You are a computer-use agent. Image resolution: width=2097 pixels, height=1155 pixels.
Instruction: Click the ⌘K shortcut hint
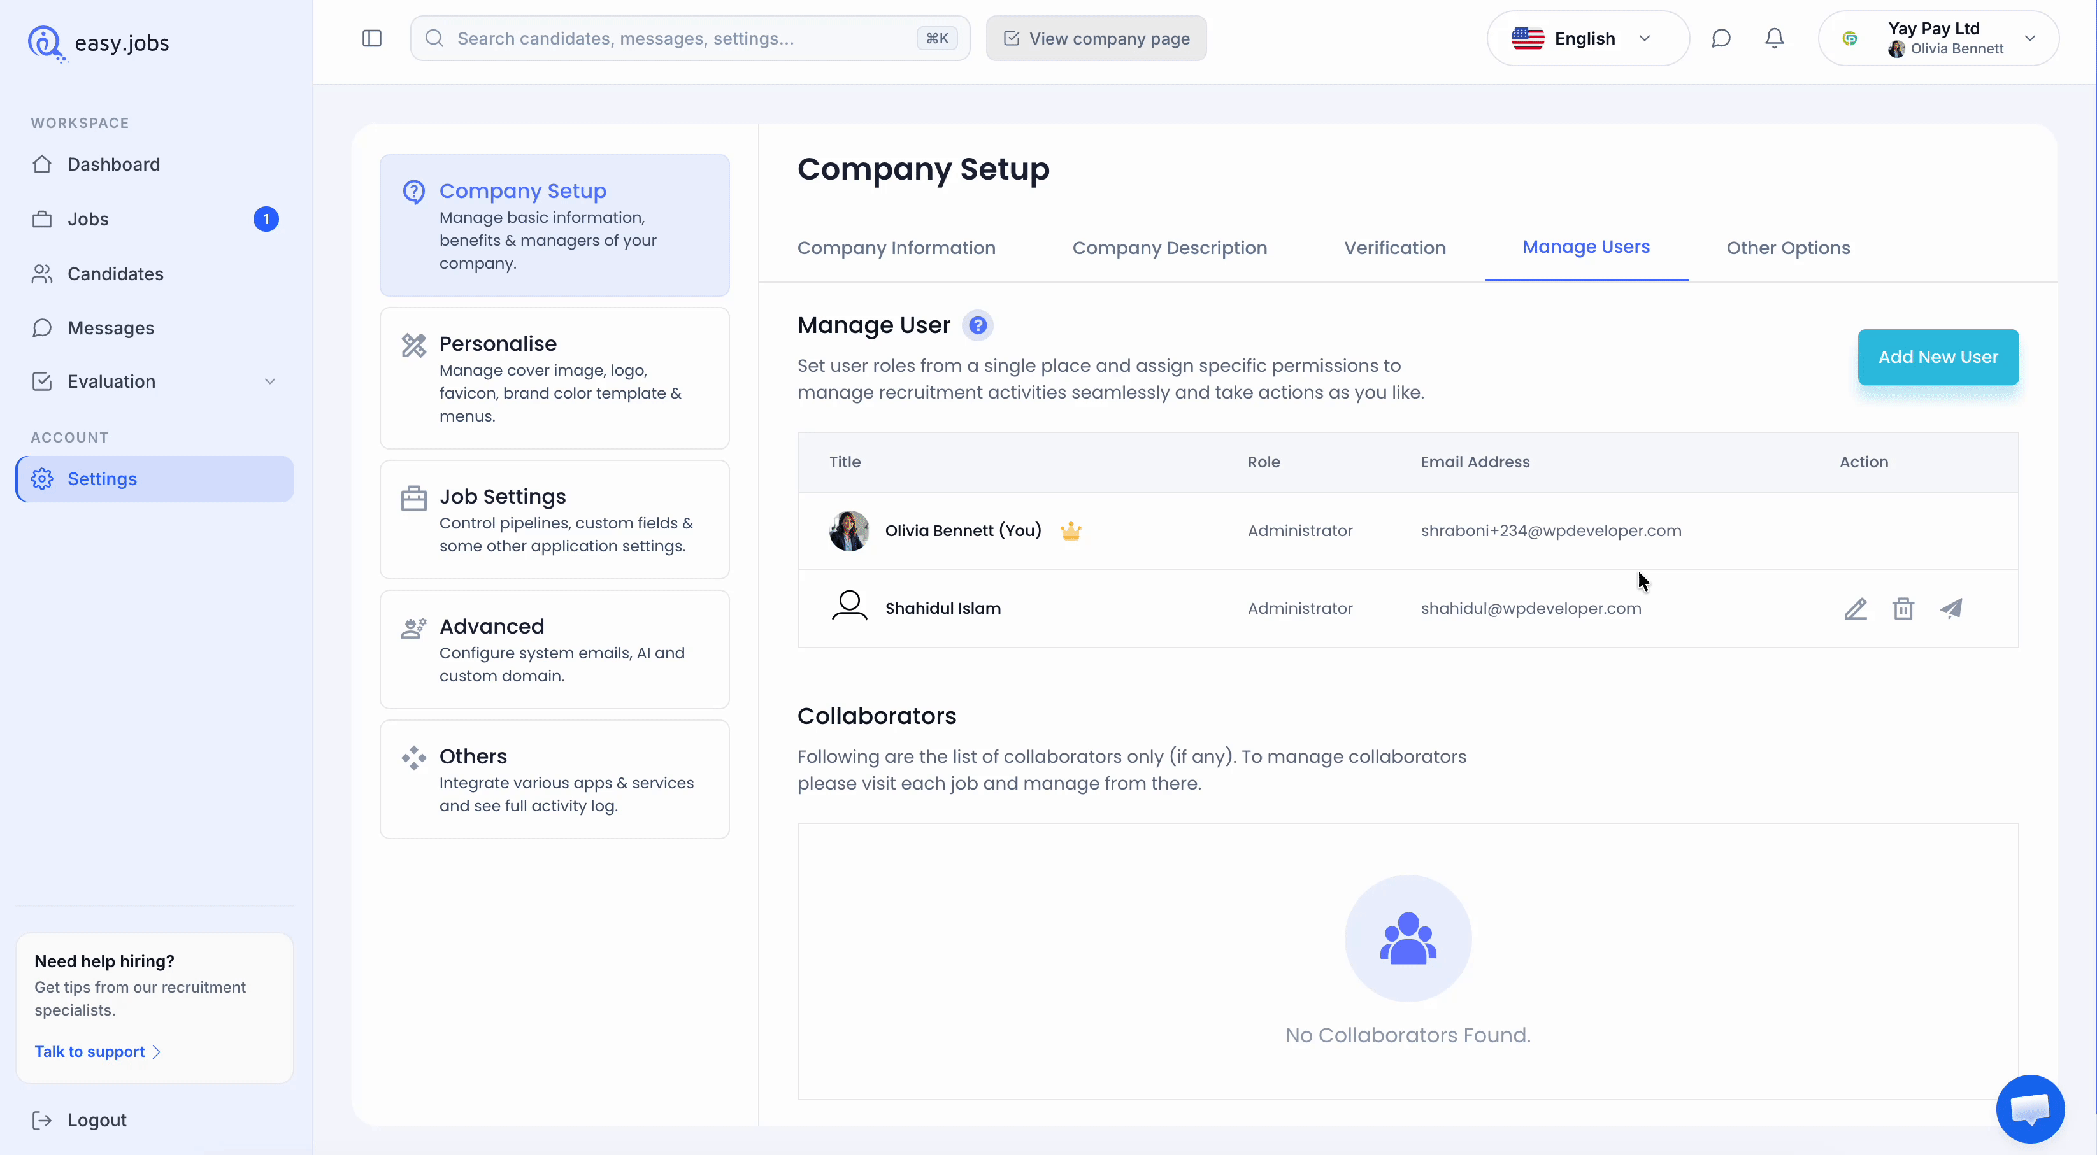[x=937, y=38]
